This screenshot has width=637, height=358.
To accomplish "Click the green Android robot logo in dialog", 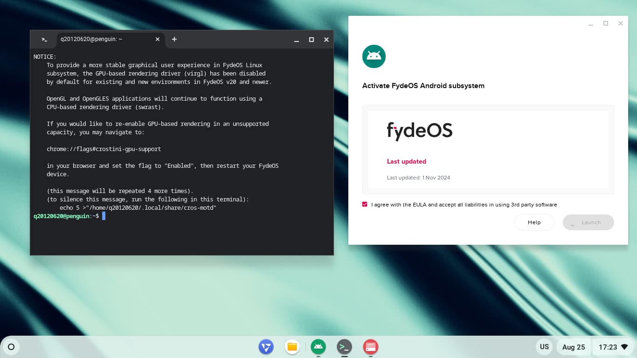I will (374, 56).
